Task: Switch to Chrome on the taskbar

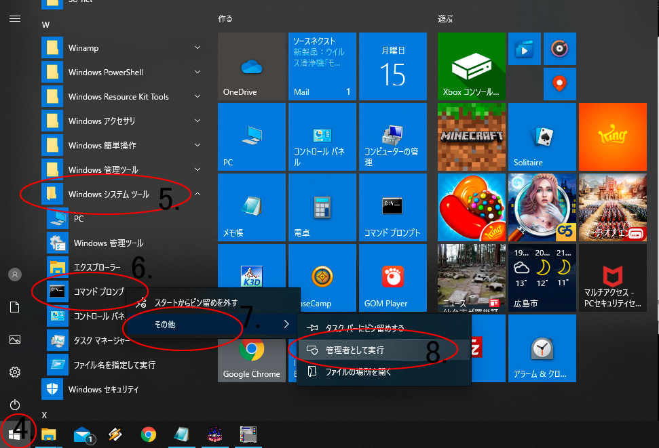Action: pos(149,434)
